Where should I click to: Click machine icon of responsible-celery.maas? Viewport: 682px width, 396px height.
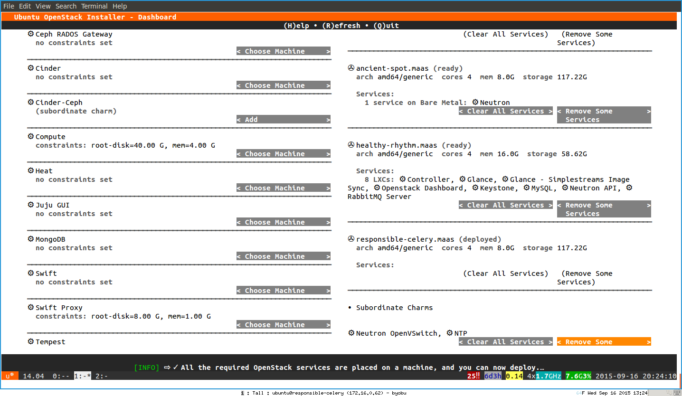click(x=351, y=239)
